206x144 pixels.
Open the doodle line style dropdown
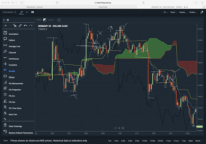pos(51,20)
